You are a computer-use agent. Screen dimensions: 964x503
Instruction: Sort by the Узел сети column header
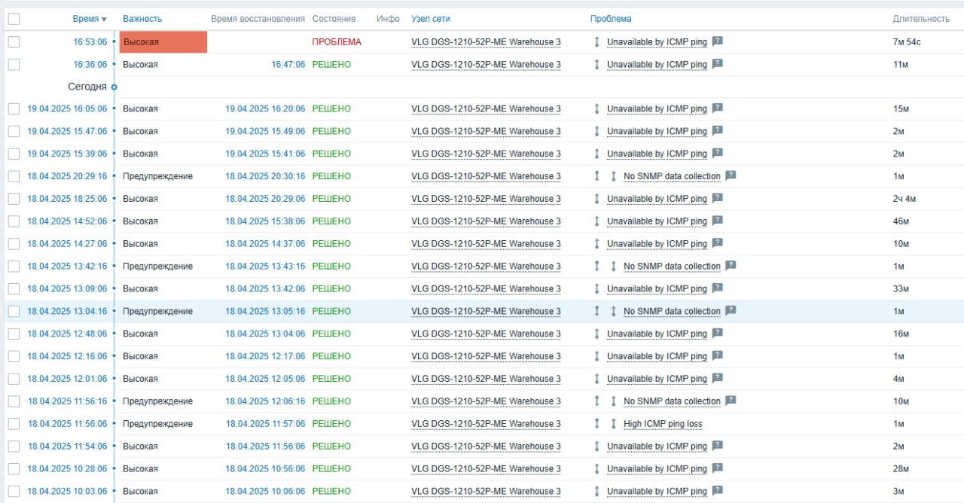pos(431,19)
